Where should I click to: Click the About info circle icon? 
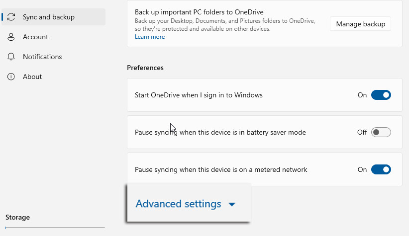click(x=11, y=77)
